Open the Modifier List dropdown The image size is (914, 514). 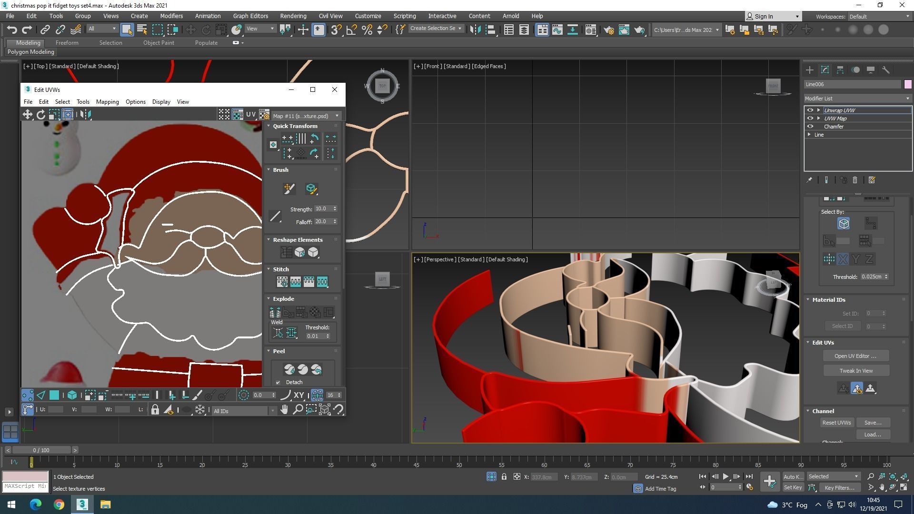pyautogui.click(x=857, y=99)
